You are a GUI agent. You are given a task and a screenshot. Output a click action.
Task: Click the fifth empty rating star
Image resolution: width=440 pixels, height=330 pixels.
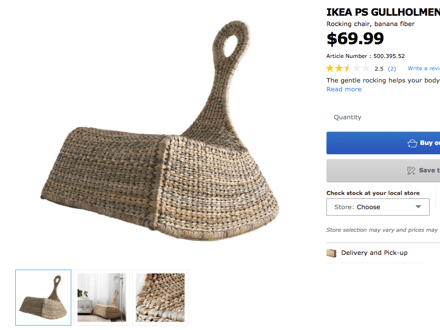pyautogui.click(x=366, y=68)
